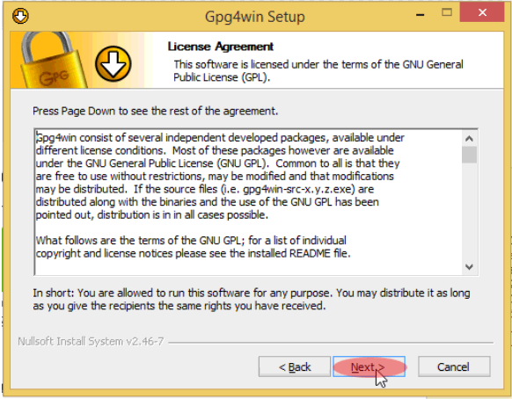Click the Gpg4win installer icon in title bar

pyautogui.click(x=20, y=16)
